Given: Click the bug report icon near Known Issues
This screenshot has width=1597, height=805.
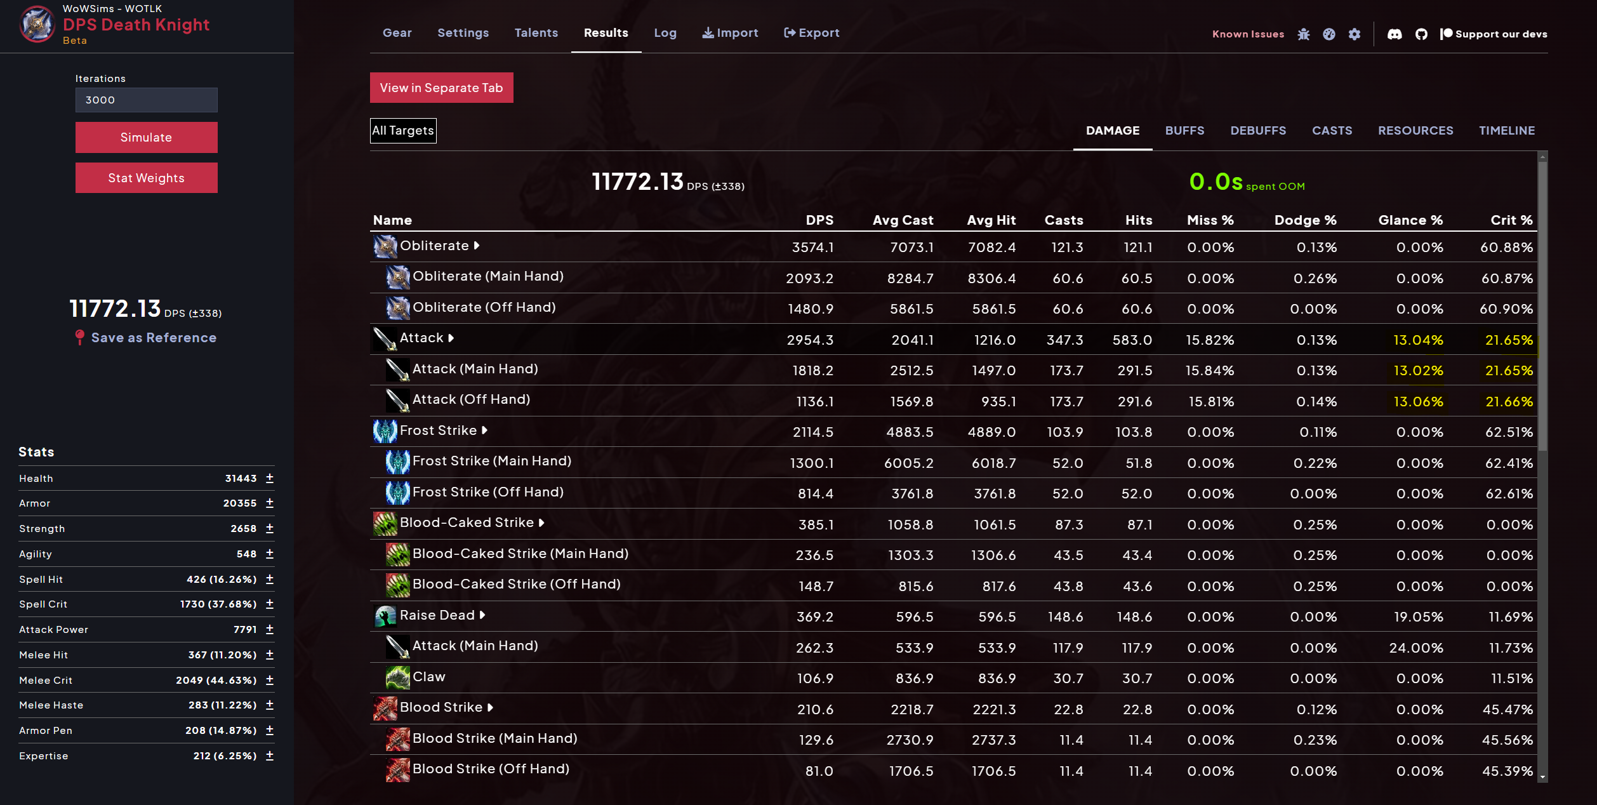Looking at the screenshot, I should click(x=1304, y=34).
